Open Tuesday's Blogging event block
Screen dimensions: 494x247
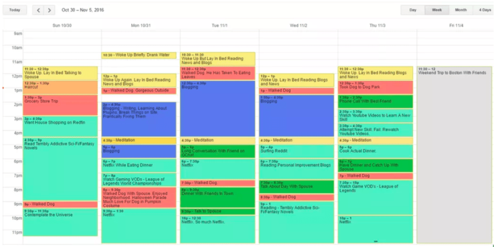click(x=218, y=109)
